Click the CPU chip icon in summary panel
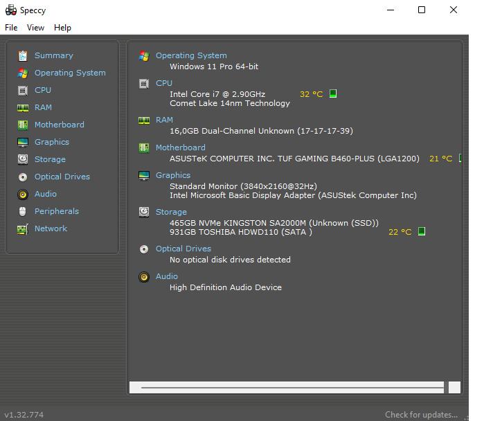The image size is (484, 421). coord(144,84)
